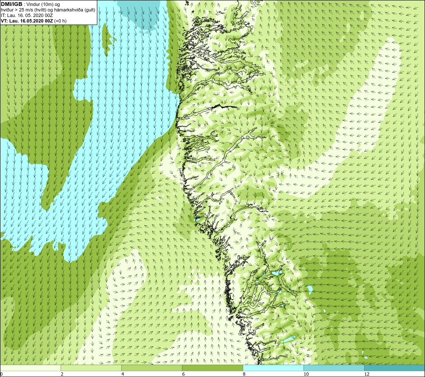425x377 pixels.
Task: Click the legend scale label '12'
Action: [x=367, y=374]
